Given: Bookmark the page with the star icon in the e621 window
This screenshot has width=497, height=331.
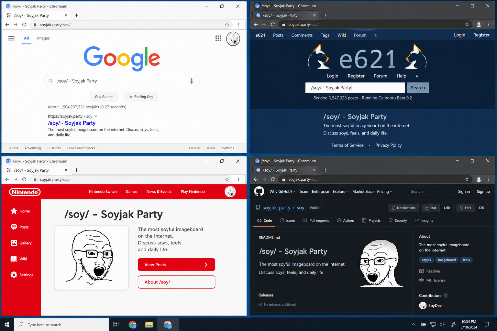Looking at the screenshot, I should click(467, 25).
